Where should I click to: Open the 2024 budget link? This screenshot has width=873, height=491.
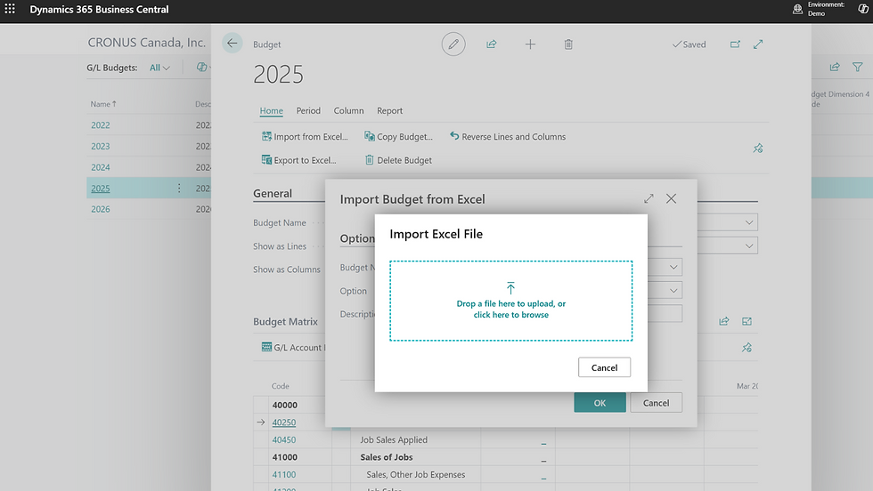(100, 167)
